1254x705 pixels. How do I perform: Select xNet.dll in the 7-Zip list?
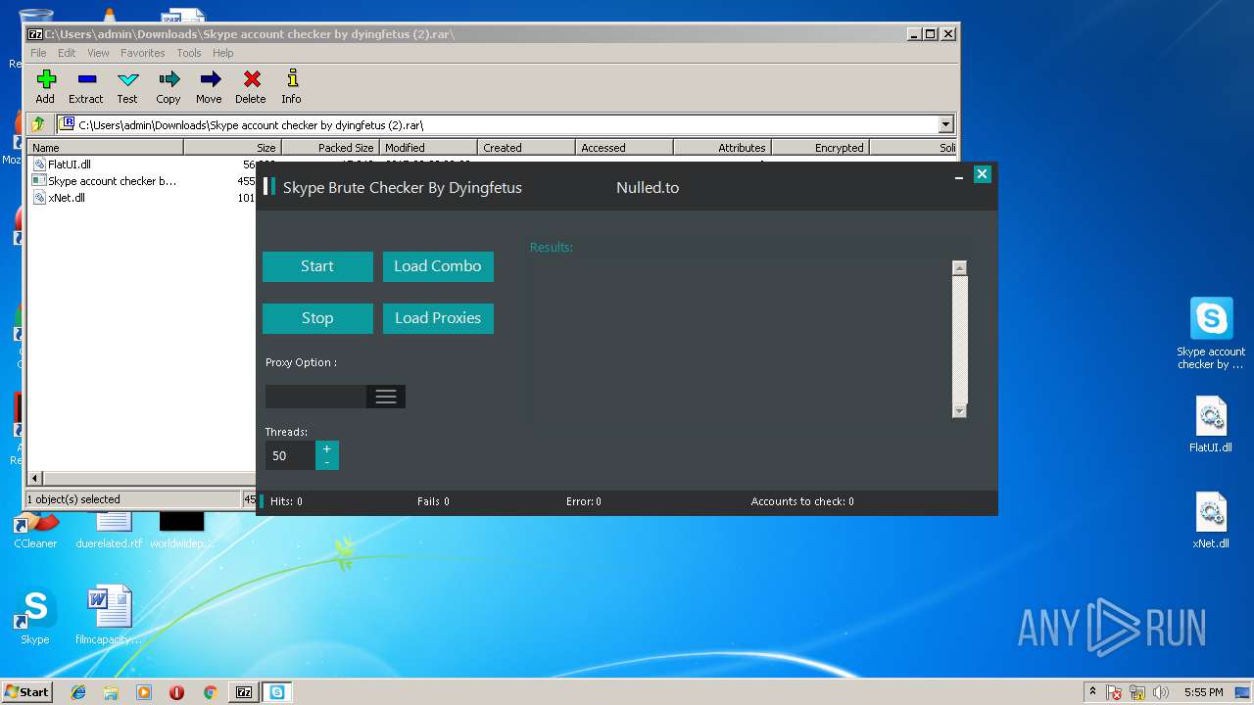(x=66, y=198)
